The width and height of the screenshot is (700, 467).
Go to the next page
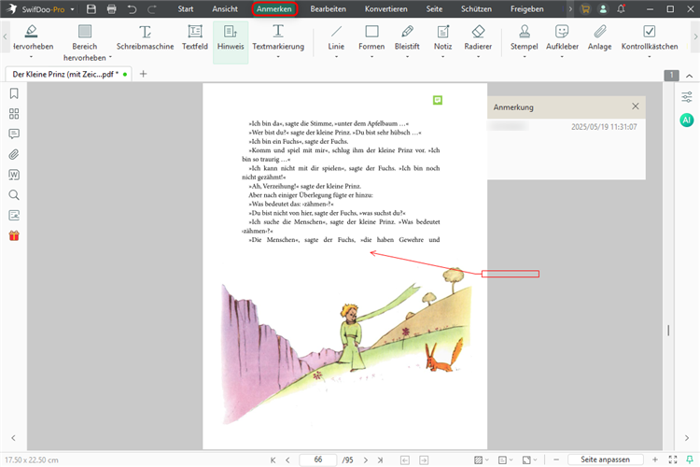point(366,460)
